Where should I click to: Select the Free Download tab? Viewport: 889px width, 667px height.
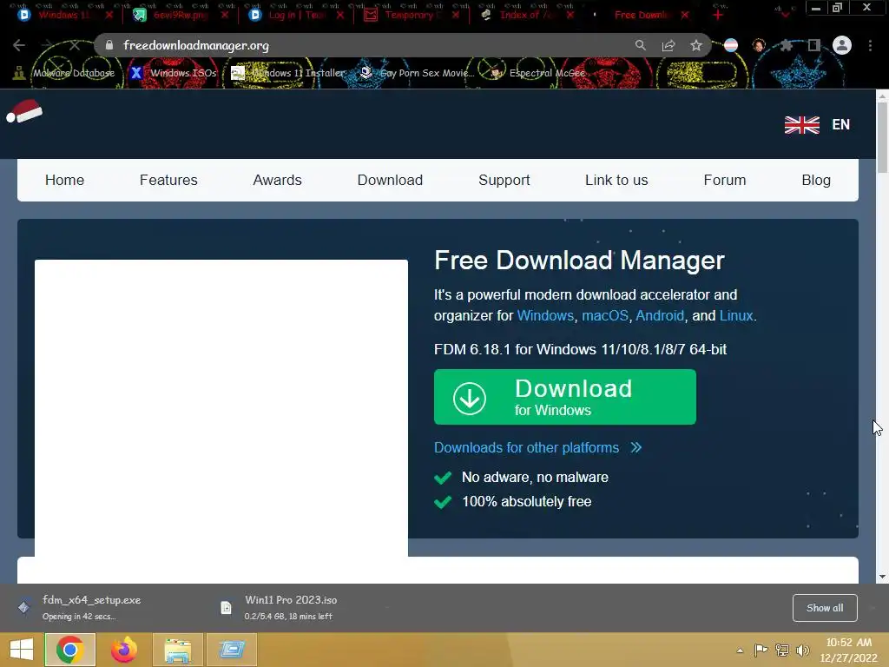(642, 15)
